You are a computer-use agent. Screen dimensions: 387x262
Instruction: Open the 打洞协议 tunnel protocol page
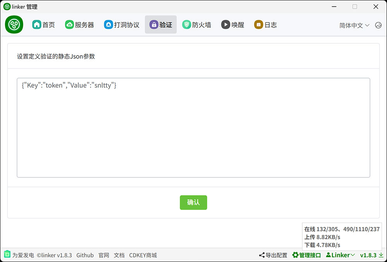122,25
